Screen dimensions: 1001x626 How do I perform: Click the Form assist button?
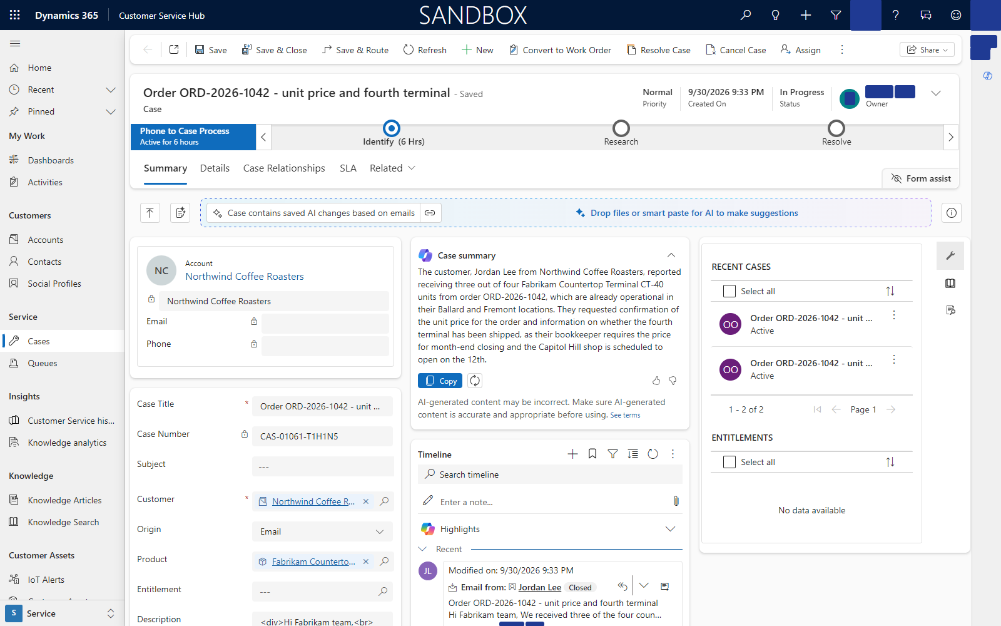pyautogui.click(x=920, y=178)
